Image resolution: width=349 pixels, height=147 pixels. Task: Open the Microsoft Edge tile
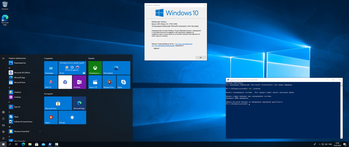pos(79,103)
